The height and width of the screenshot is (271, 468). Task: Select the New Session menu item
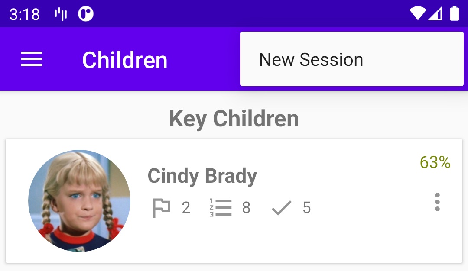[311, 60]
